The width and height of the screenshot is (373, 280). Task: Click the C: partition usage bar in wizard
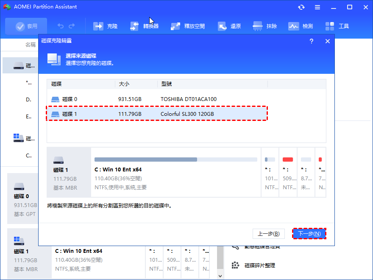pos(176,159)
